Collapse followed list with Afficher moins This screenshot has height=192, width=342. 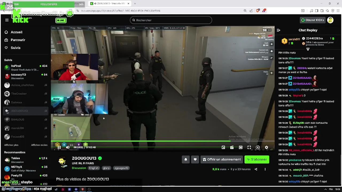tap(39, 145)
